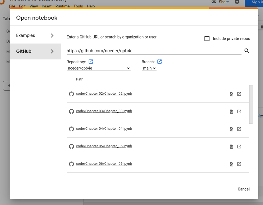Click GitHub logo icon next to Chapter_04.ipynb
This screenshot has height=205, width=263.
point(71,129)
